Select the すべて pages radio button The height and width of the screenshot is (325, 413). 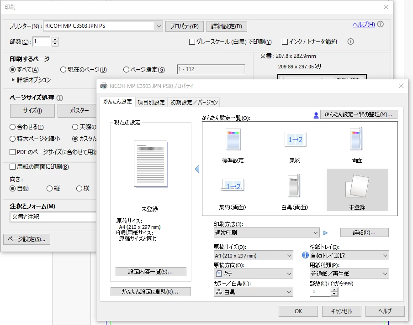[12, 70]
